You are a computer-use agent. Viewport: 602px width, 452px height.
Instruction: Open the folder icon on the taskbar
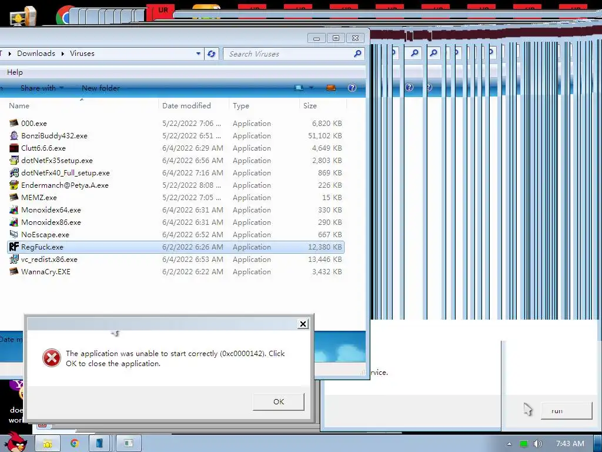tap(48, 444)
